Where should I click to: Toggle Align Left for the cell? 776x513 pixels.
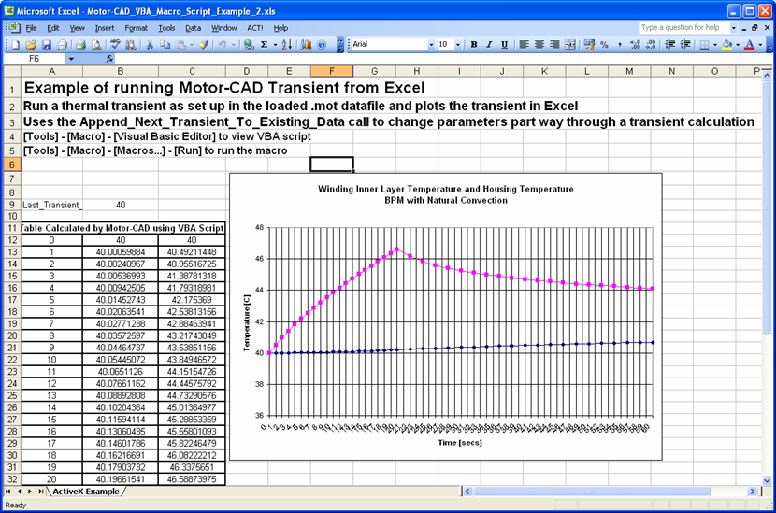pos(524,45)
